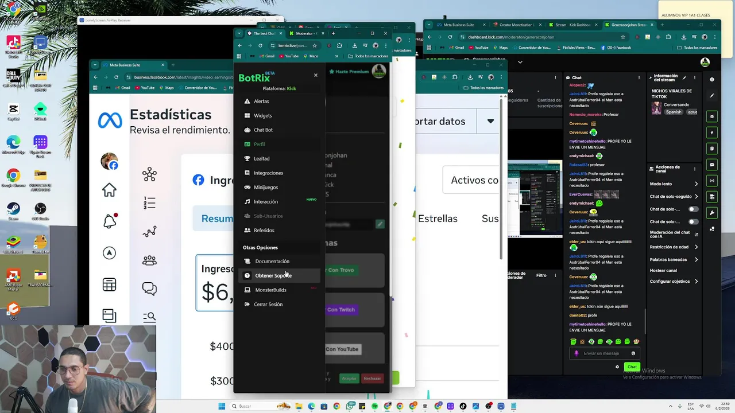Click lightning bolt icon in Kick toolbar
Viewport: 735px width, 413px height.
712,133
